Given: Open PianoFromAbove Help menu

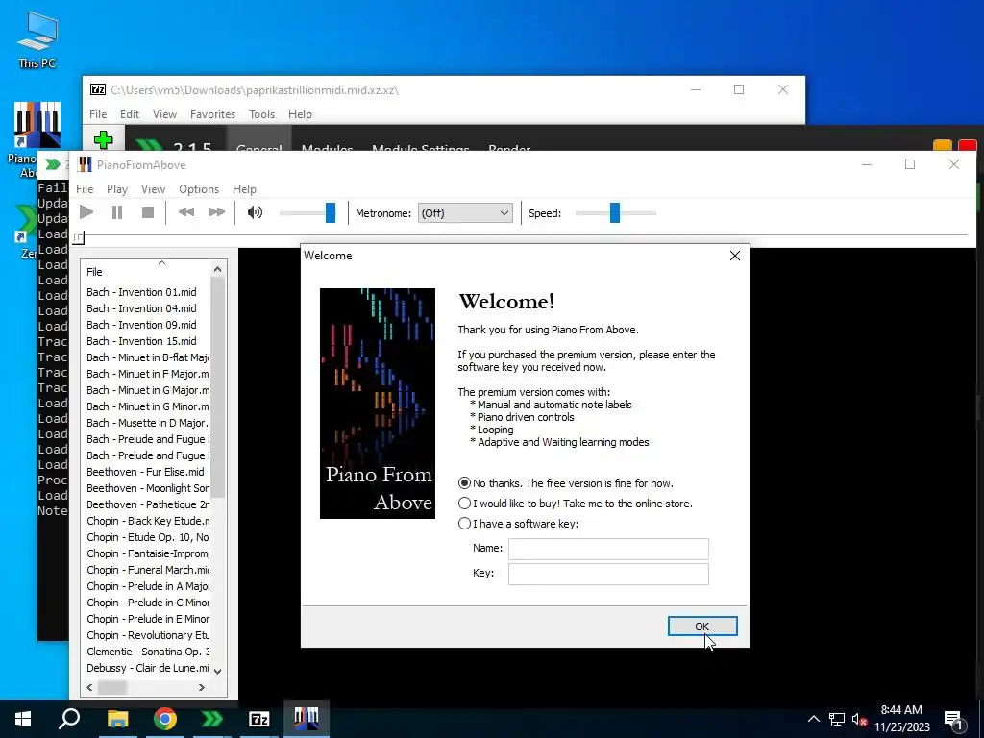Looking at the screenshot, I should point(244,189).
